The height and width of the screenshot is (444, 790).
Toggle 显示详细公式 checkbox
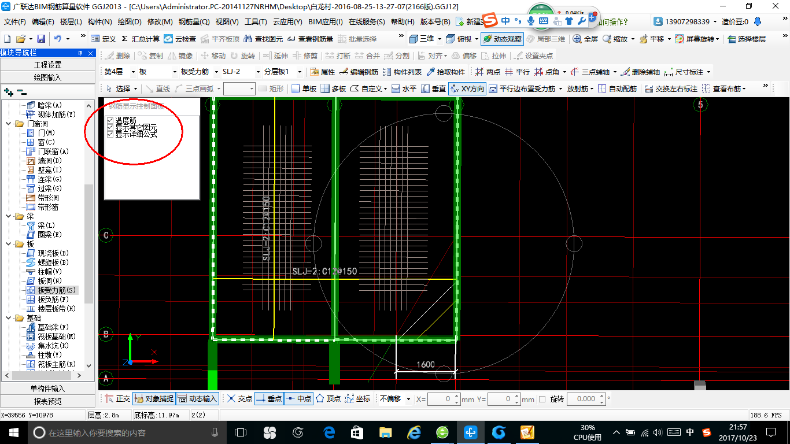tap(110, 134)
